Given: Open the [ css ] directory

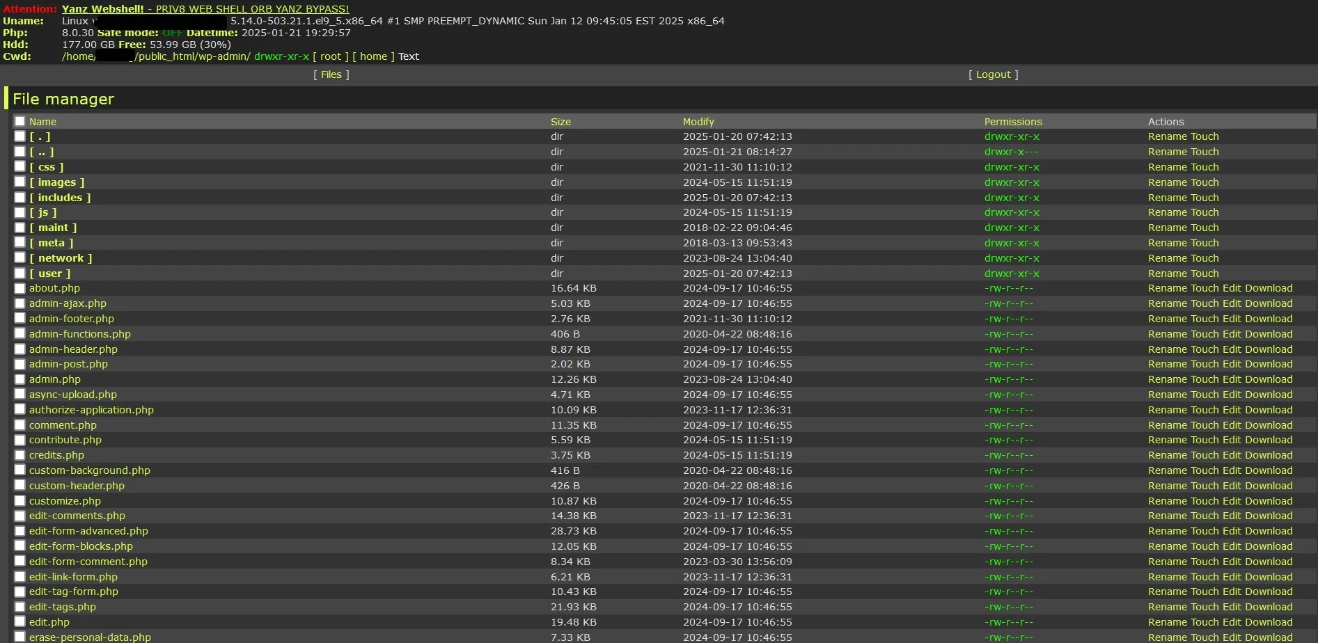Looking at the screenshot, I should (47, 166).
